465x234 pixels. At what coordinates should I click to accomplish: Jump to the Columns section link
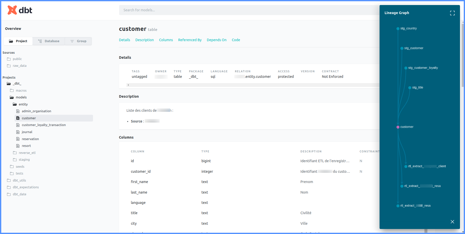tap(166, 40)
